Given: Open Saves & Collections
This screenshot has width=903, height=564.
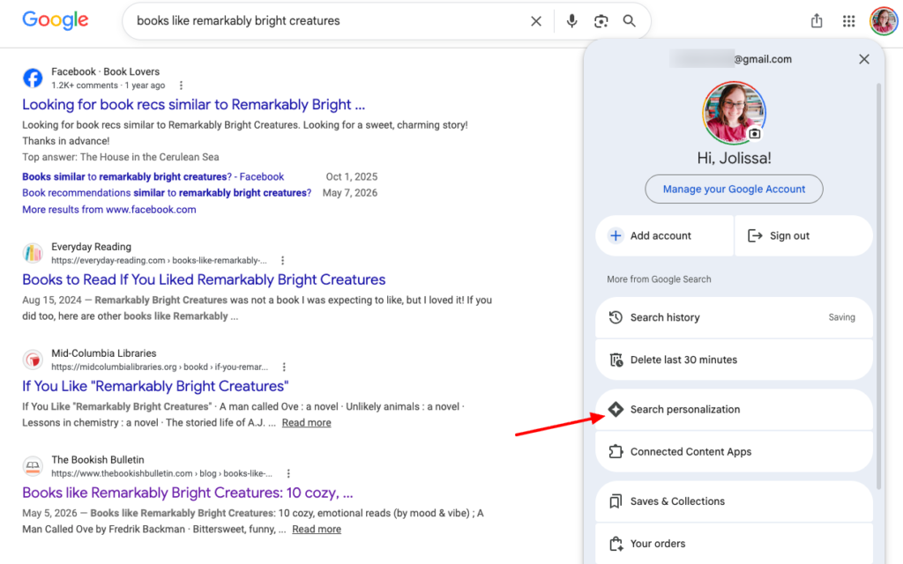Looking at the screenshot, I should [734, 501].
